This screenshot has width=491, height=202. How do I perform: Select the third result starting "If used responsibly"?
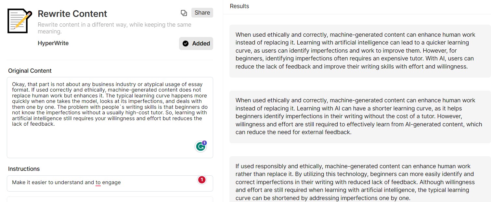pos(360,179)
